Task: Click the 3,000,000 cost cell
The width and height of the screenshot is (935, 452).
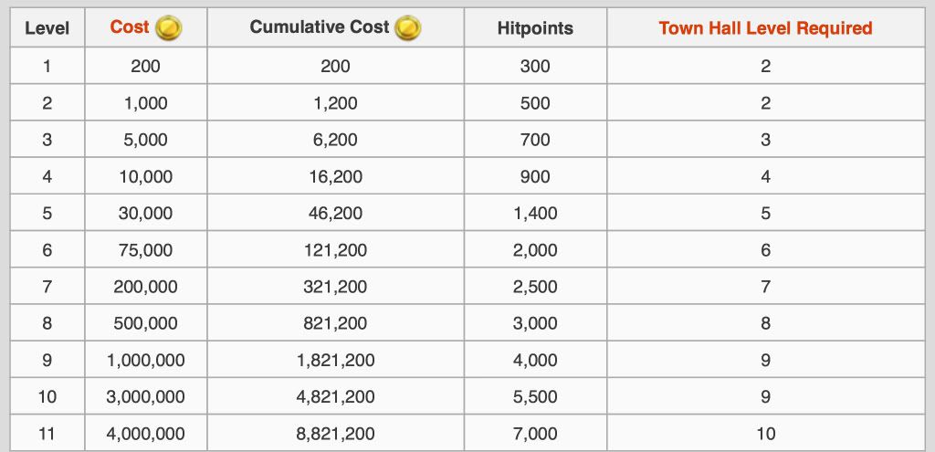Action: pos(146,397)
